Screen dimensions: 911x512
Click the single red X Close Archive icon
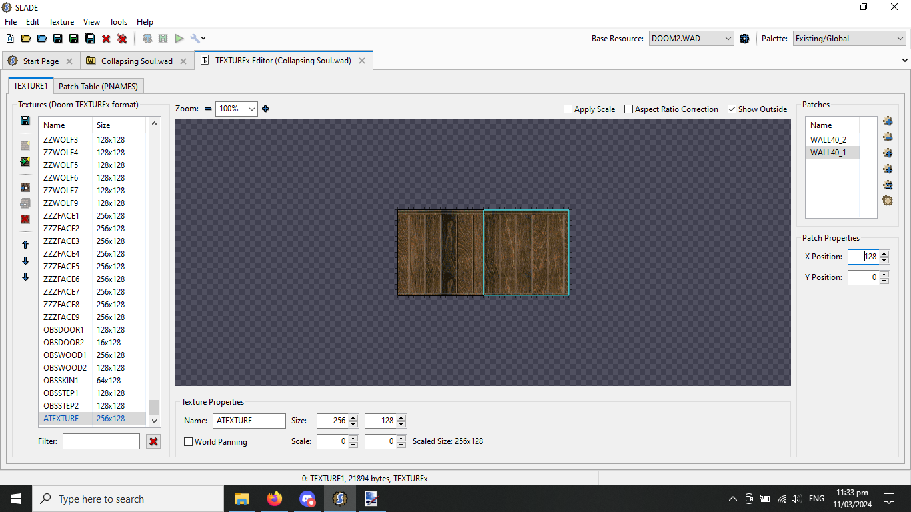106,39
